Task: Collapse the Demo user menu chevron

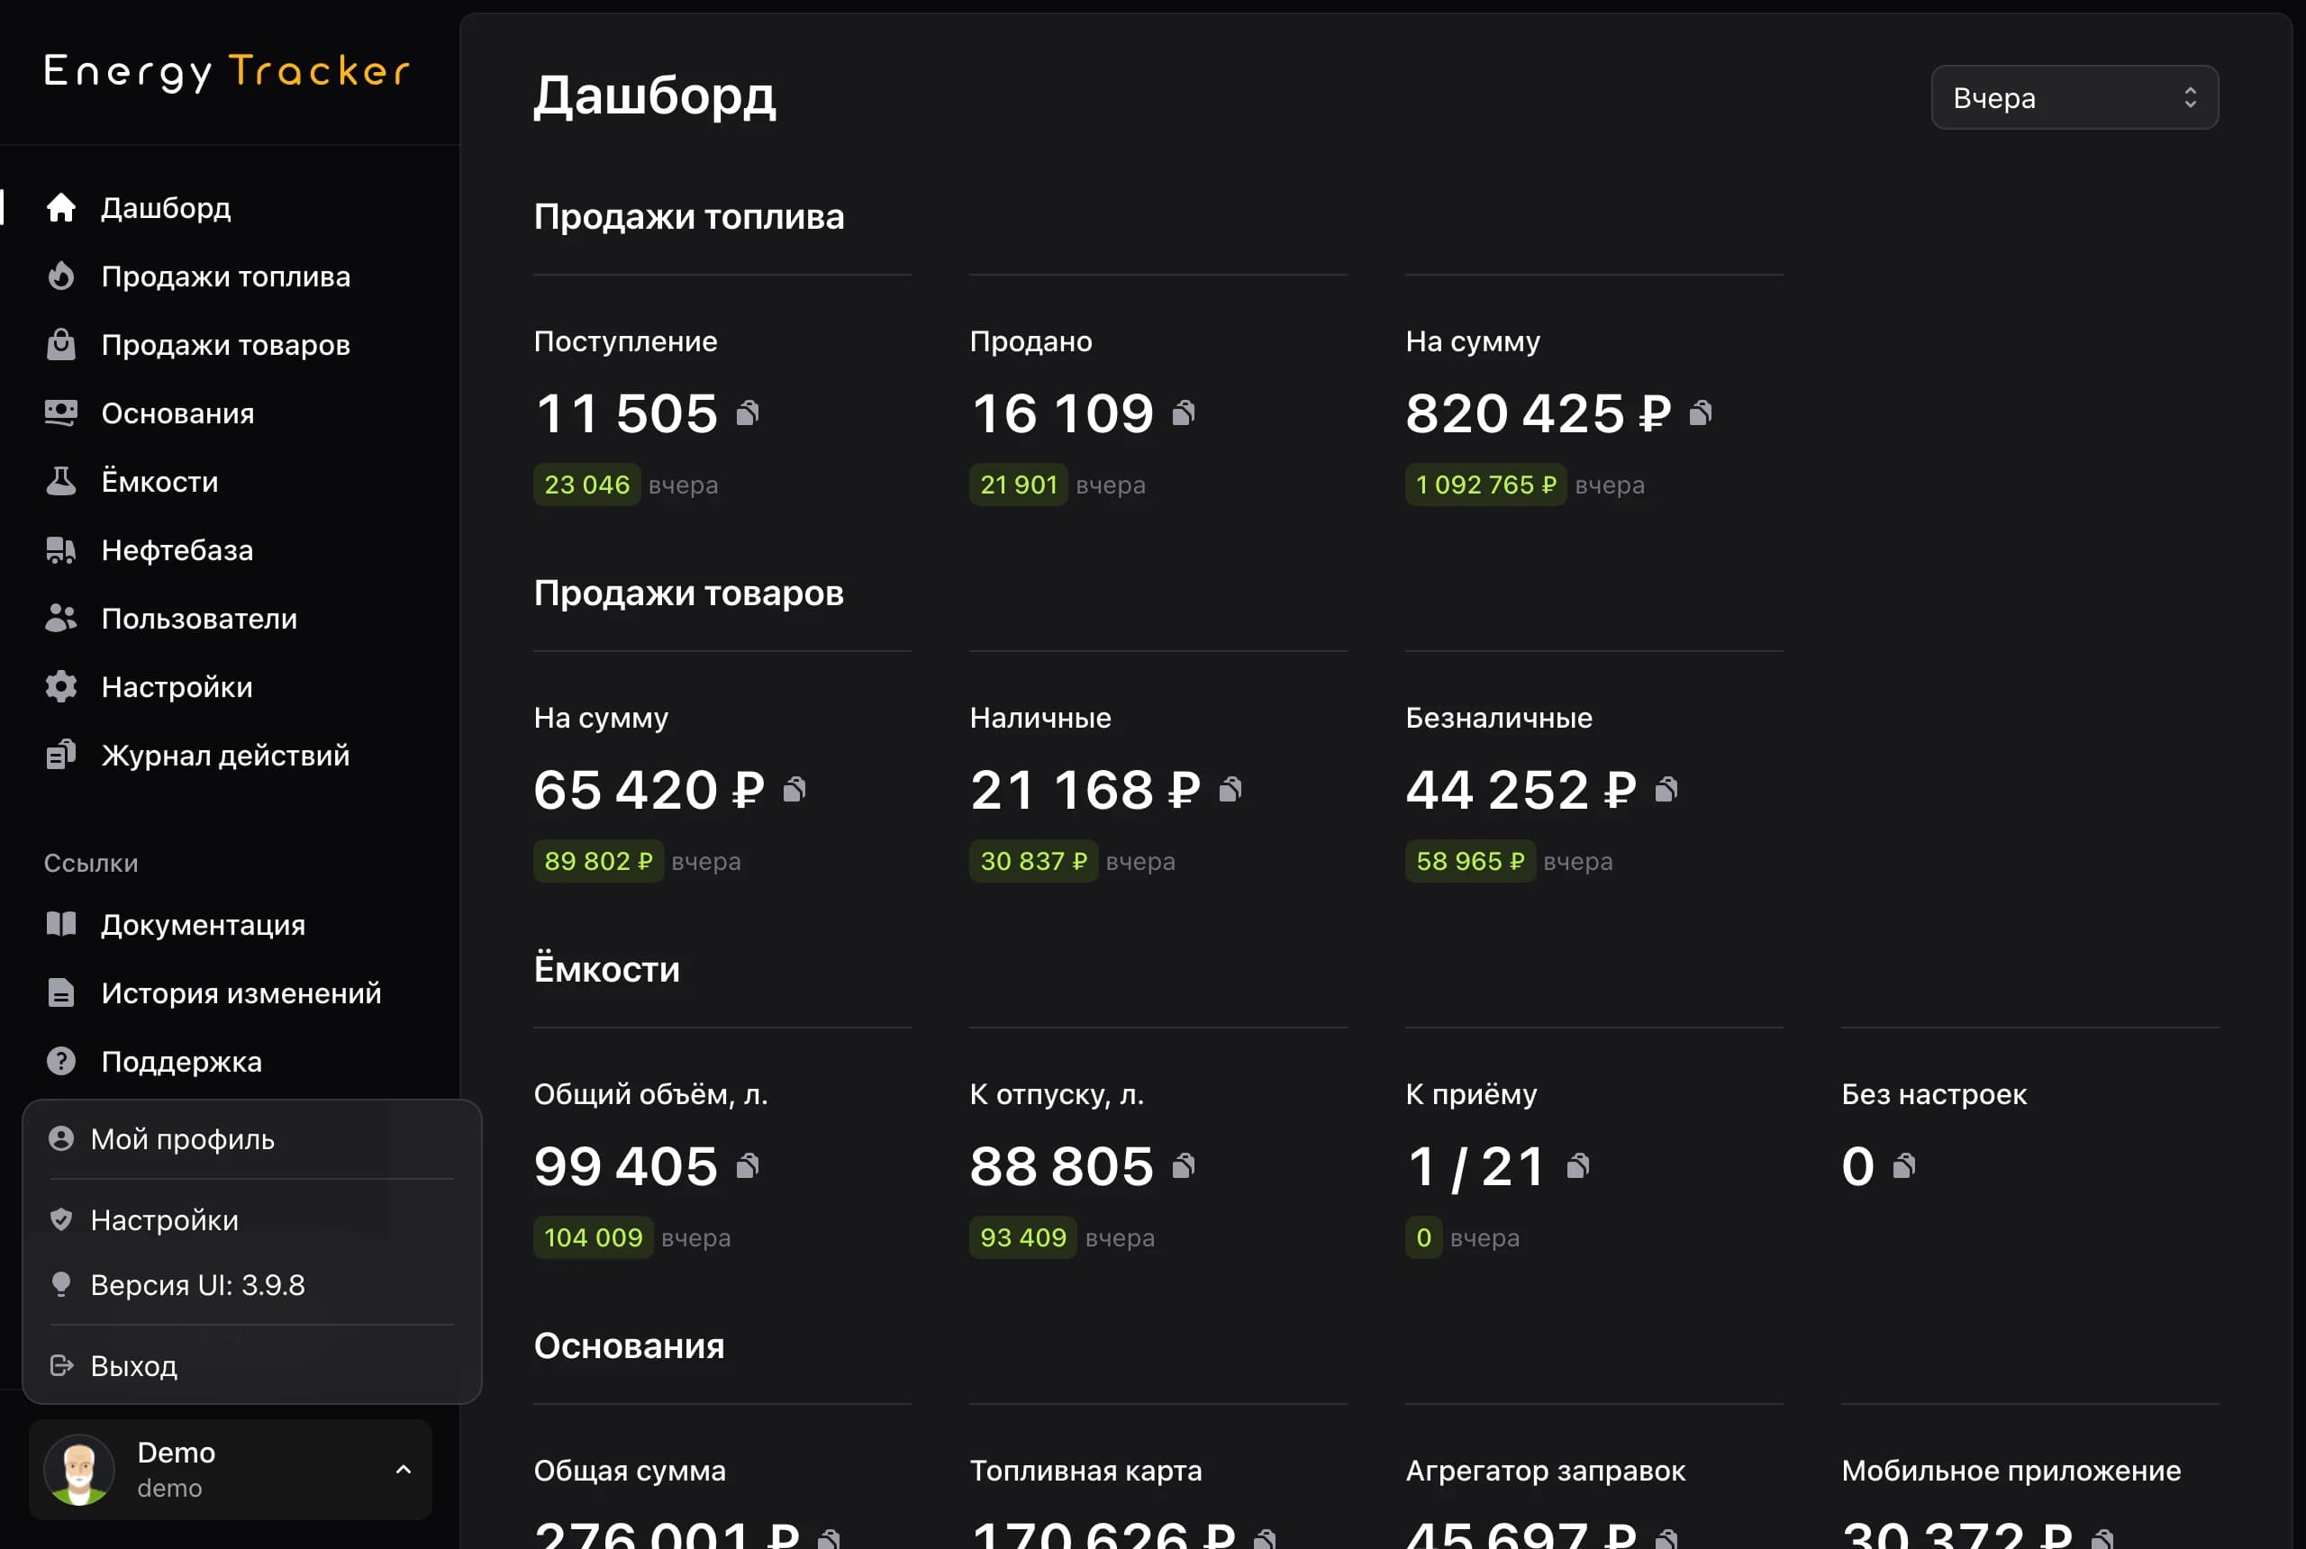Action: [404, 1469]
